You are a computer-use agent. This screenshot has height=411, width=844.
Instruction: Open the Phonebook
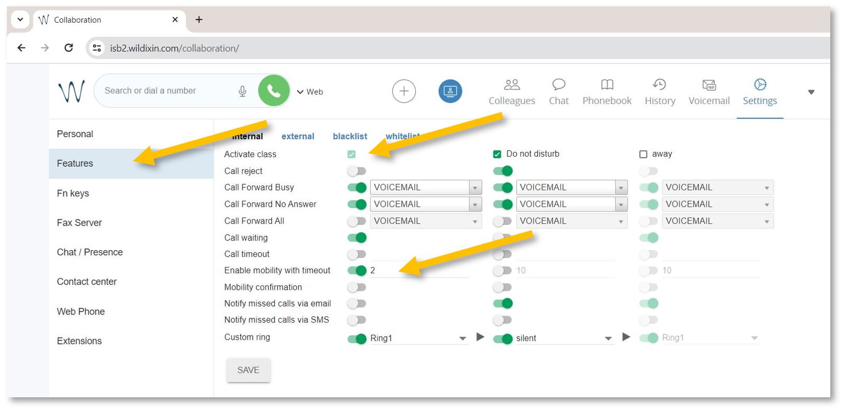point(606,92)
